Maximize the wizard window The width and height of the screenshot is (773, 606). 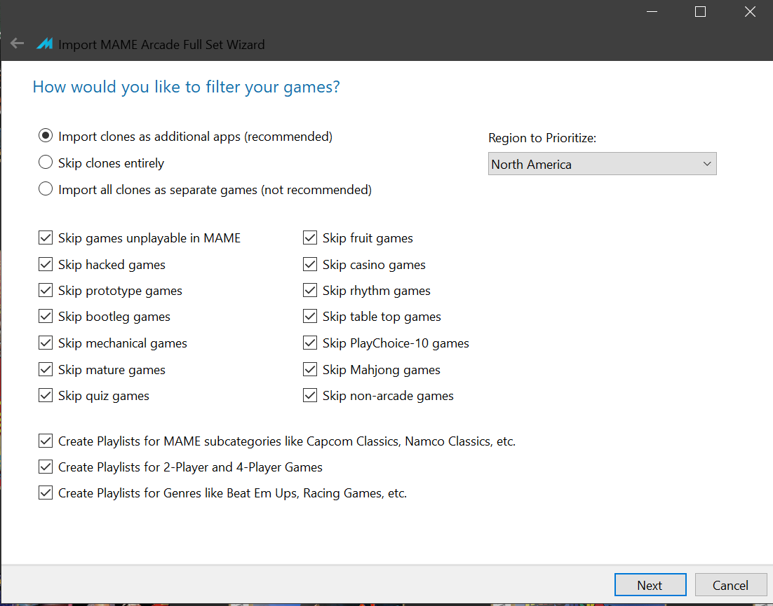(700, 11)
